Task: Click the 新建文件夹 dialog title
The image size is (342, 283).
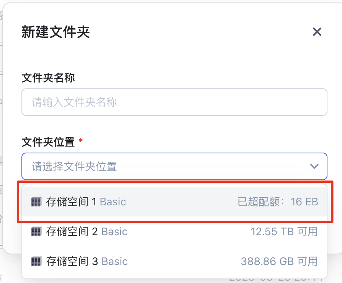Action: pyautogui.click(x=56, y=32)
